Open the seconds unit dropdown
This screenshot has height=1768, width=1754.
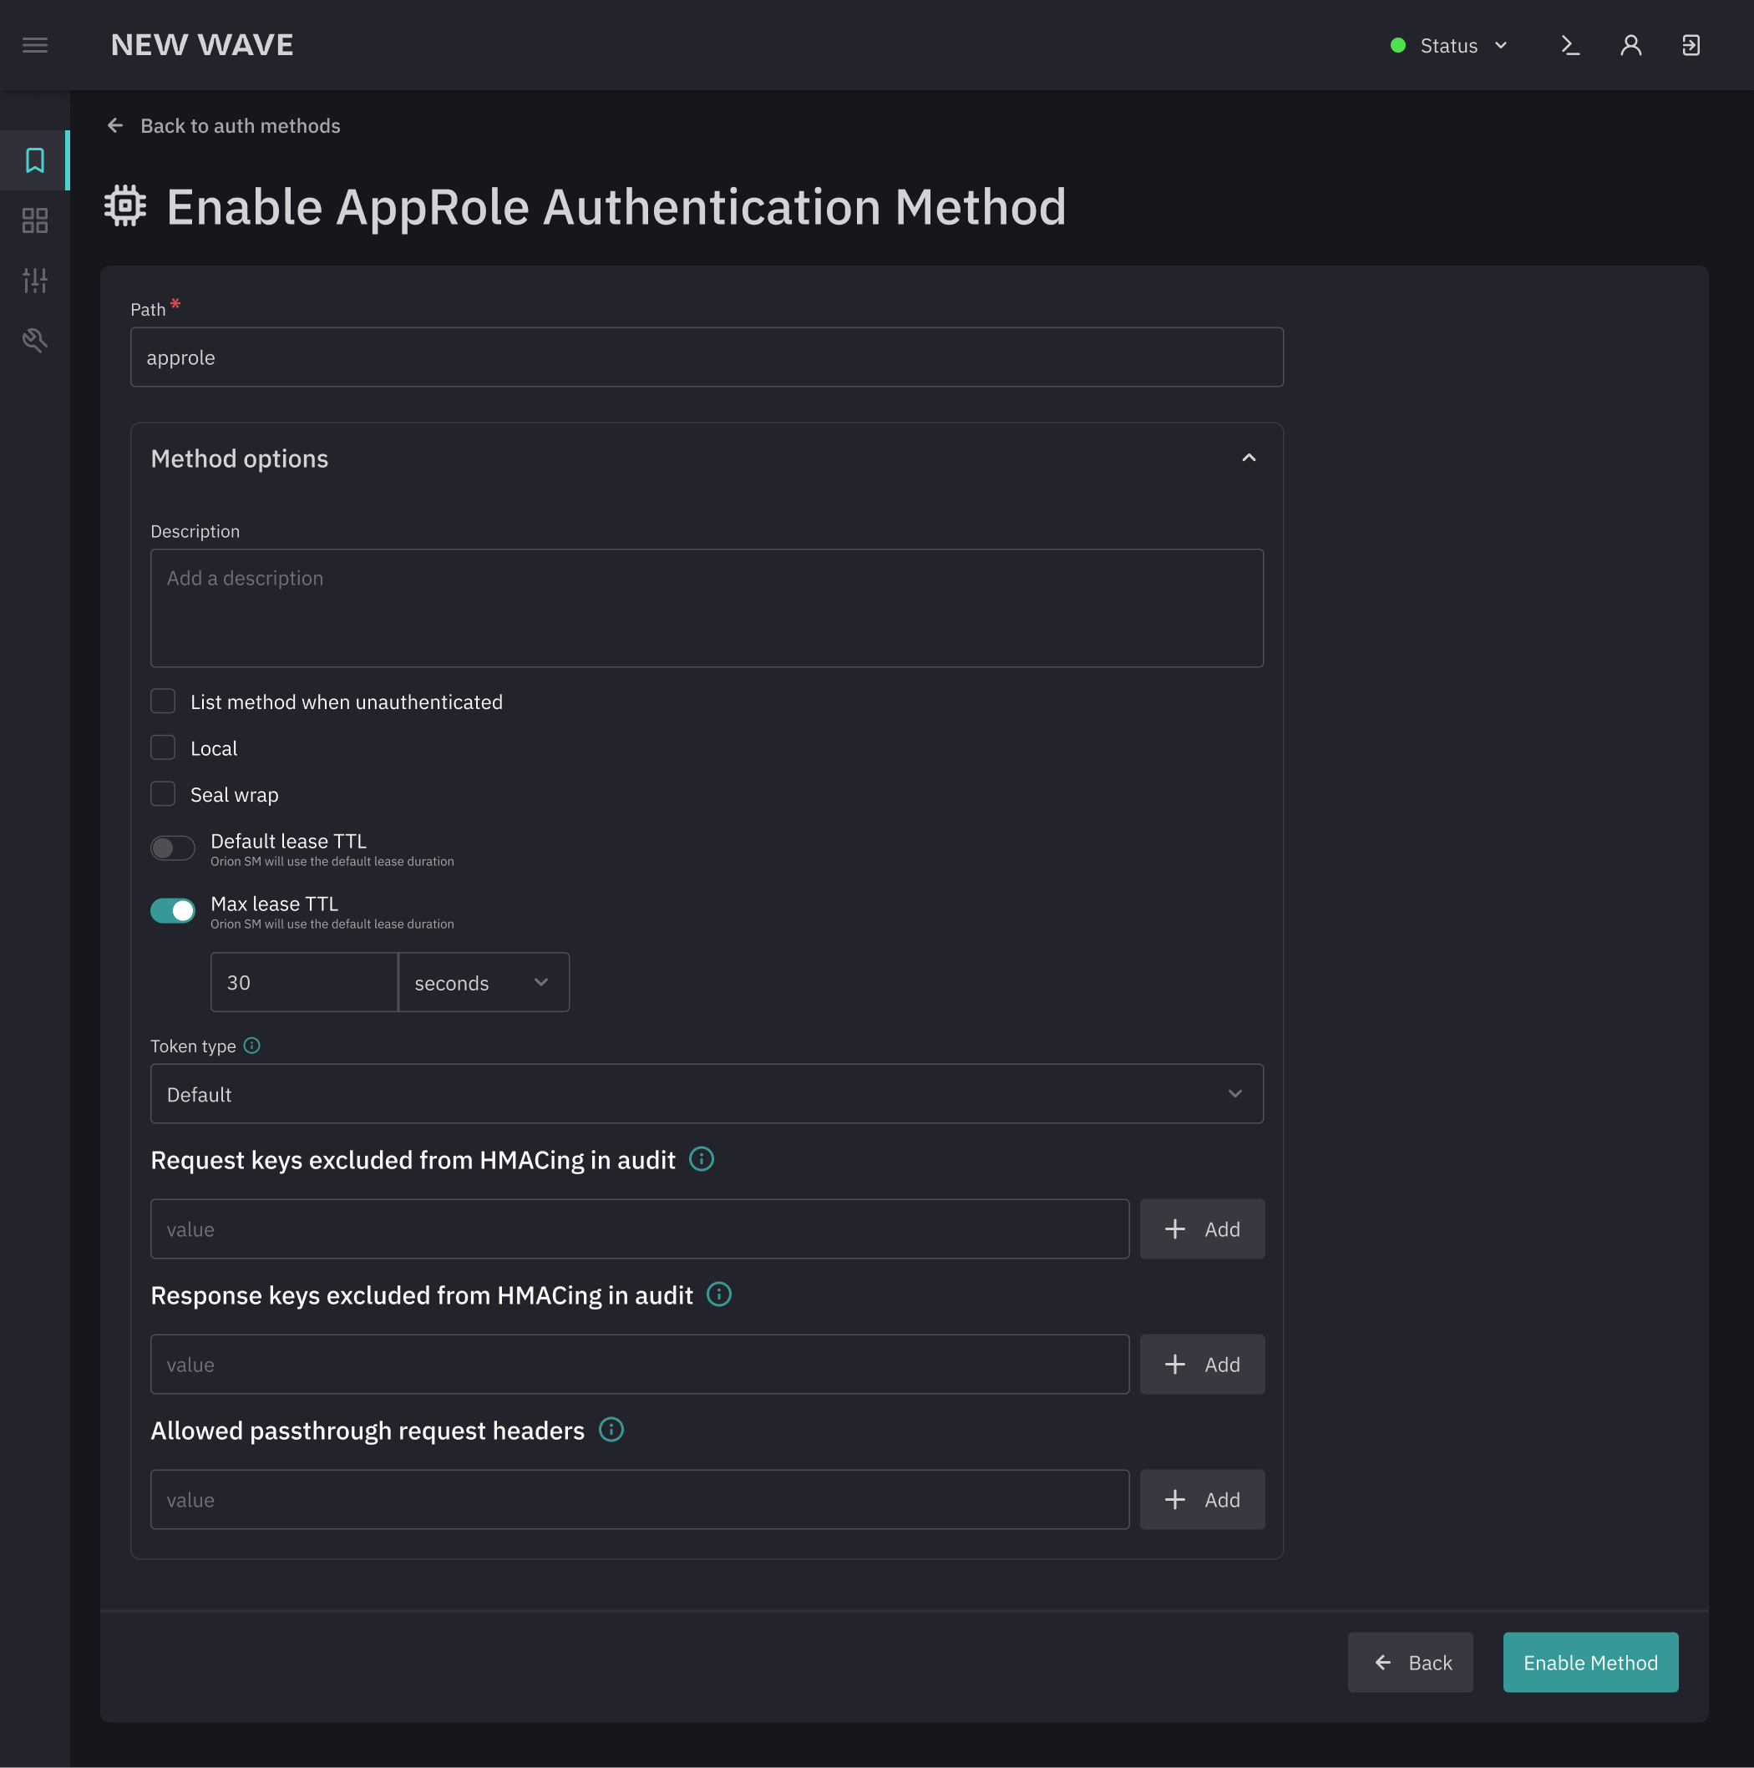pos(484,982)
